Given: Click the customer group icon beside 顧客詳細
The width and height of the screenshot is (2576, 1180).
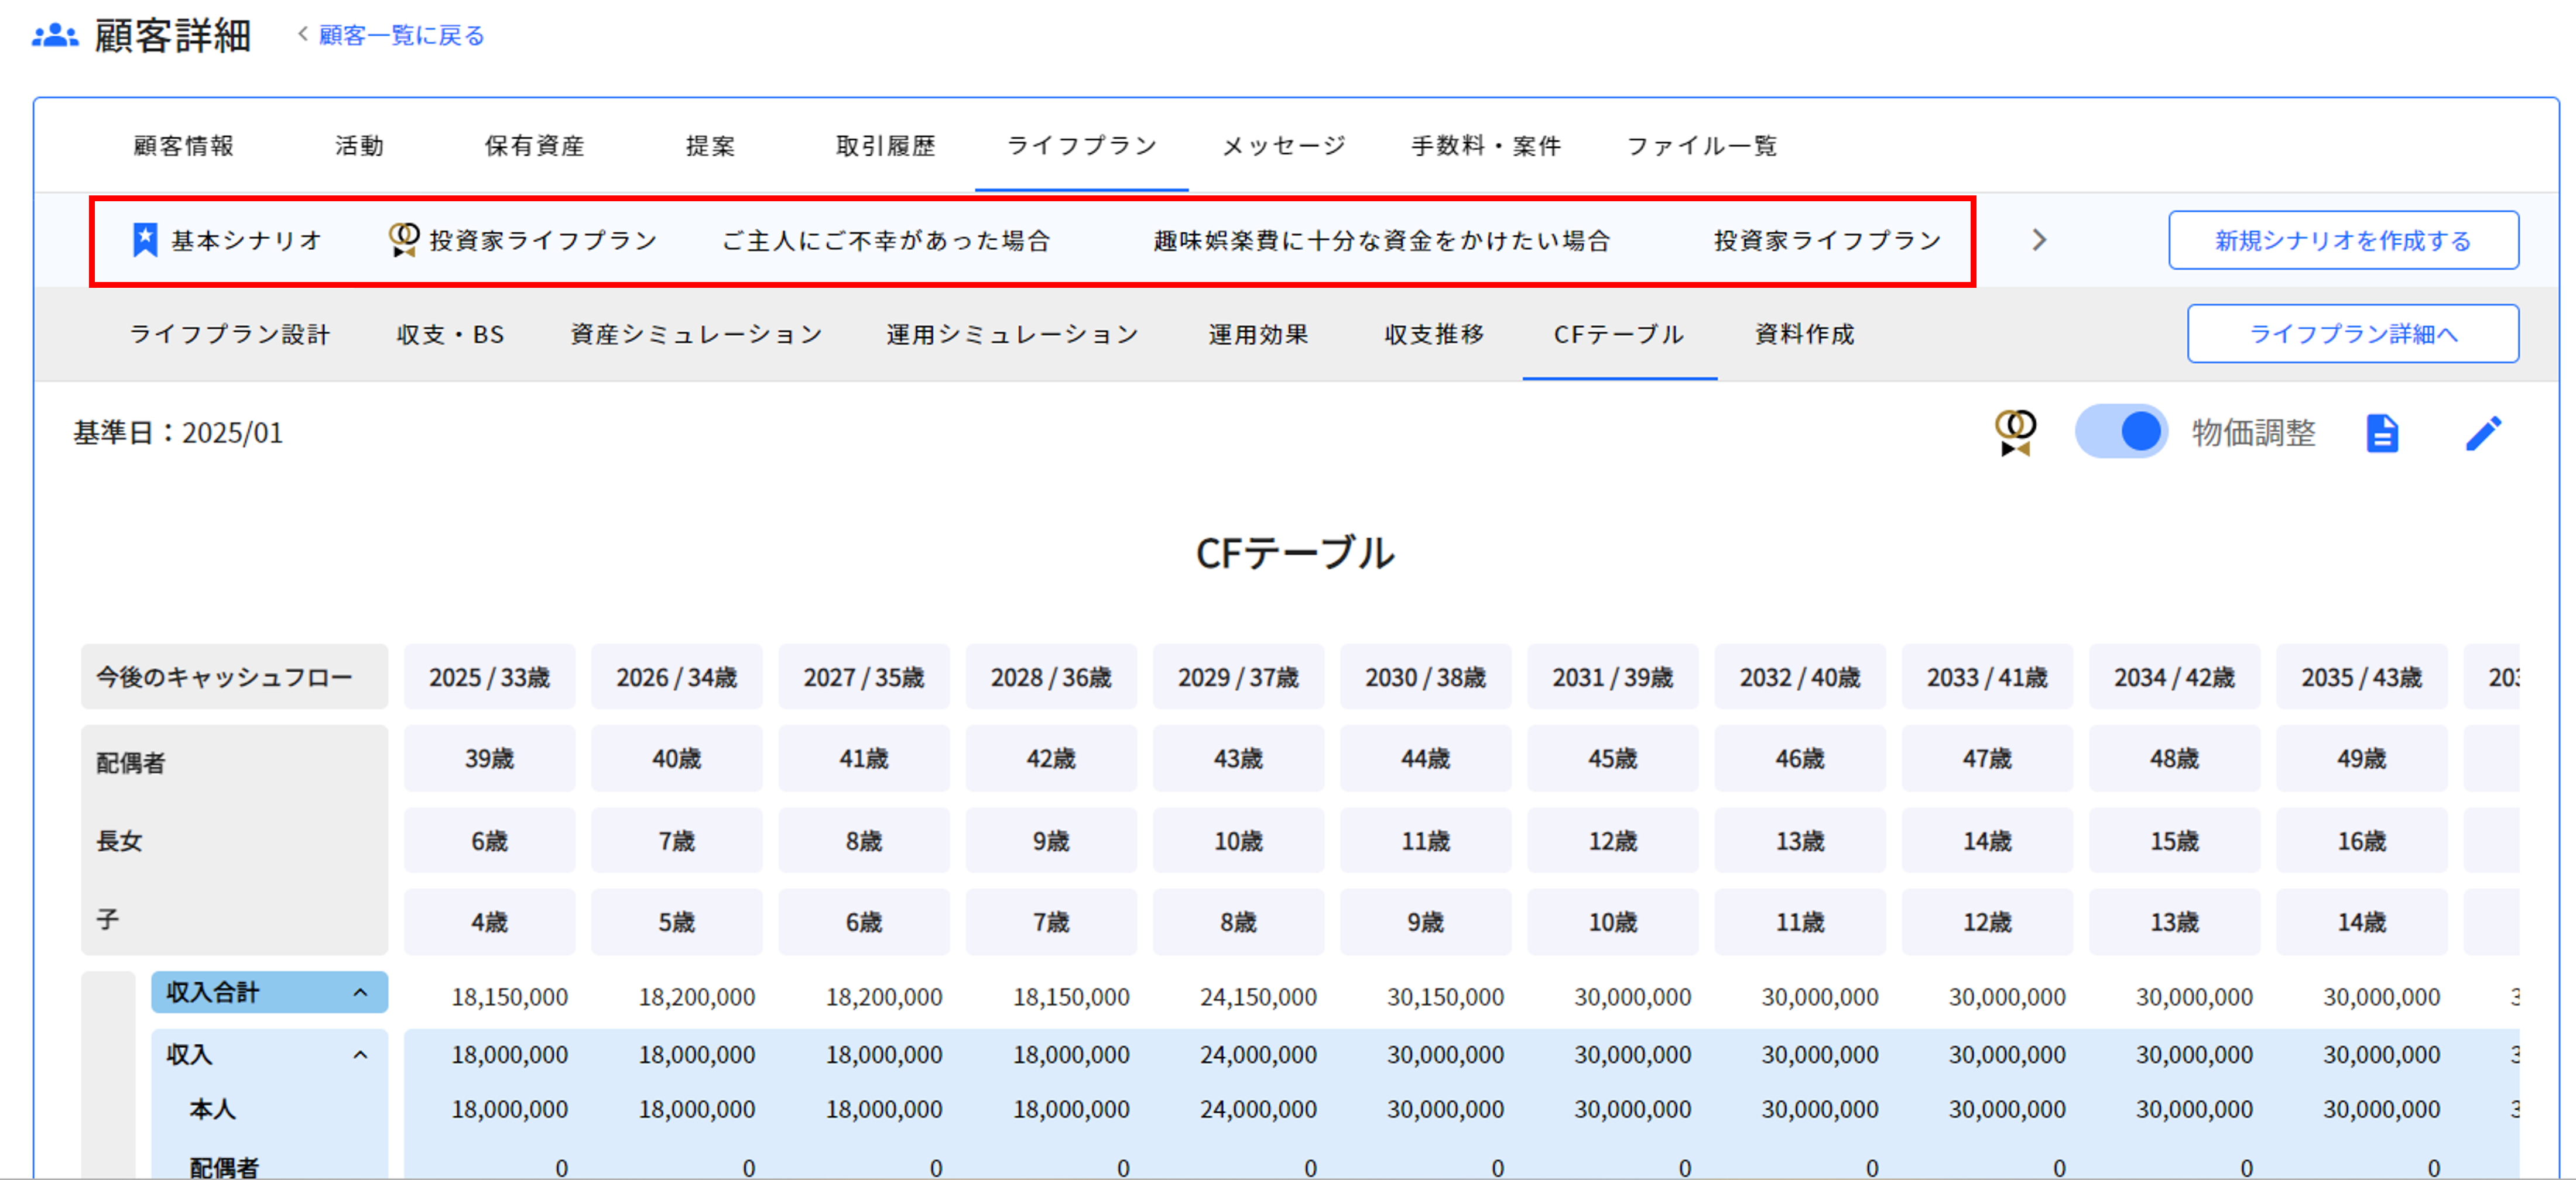Looking at the screenshot, I should (x=55, y=36).
